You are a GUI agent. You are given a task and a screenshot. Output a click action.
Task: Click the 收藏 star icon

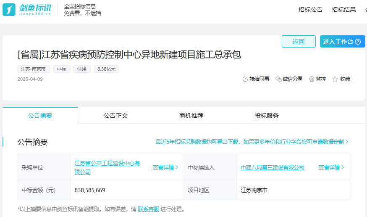click(335, 79)
